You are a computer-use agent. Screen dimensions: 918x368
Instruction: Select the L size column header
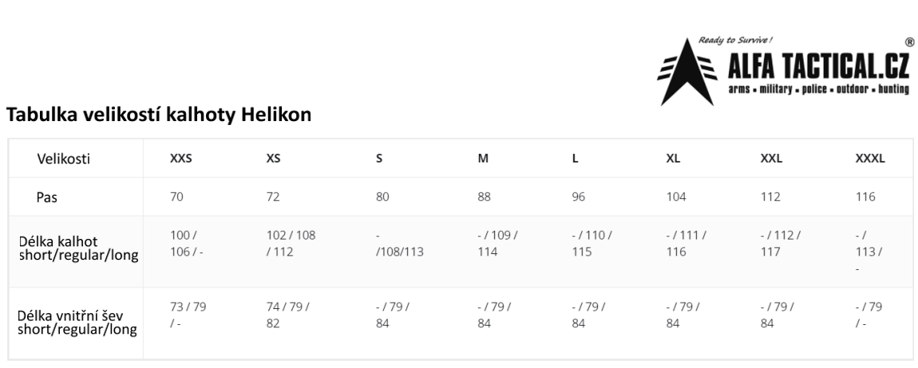pyautogui.click(x=575, y=159)
